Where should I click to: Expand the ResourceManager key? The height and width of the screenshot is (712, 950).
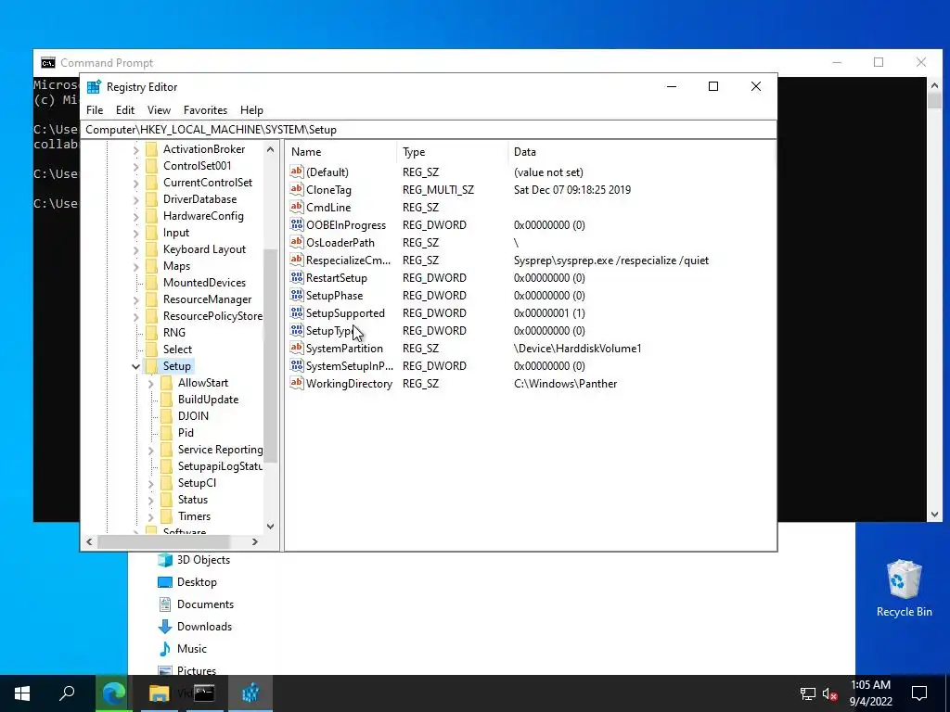click(x=135, y=299)
